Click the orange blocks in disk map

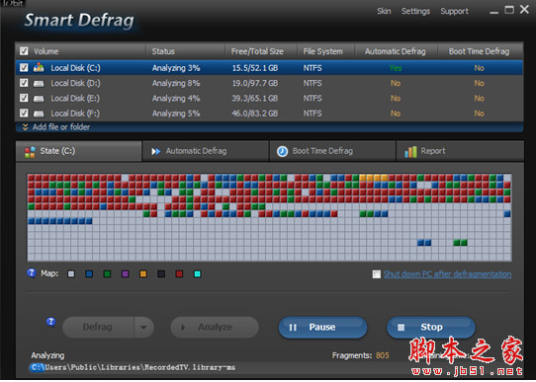(373, 178)
